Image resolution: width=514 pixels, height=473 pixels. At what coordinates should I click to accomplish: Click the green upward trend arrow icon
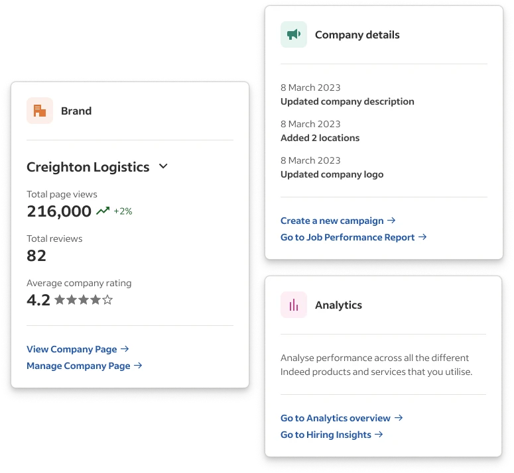[103, 211]
